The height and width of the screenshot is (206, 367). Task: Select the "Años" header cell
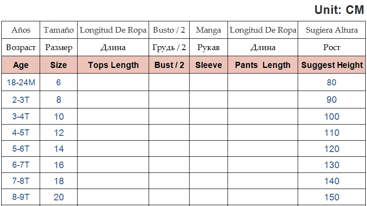tap(21, 30)
